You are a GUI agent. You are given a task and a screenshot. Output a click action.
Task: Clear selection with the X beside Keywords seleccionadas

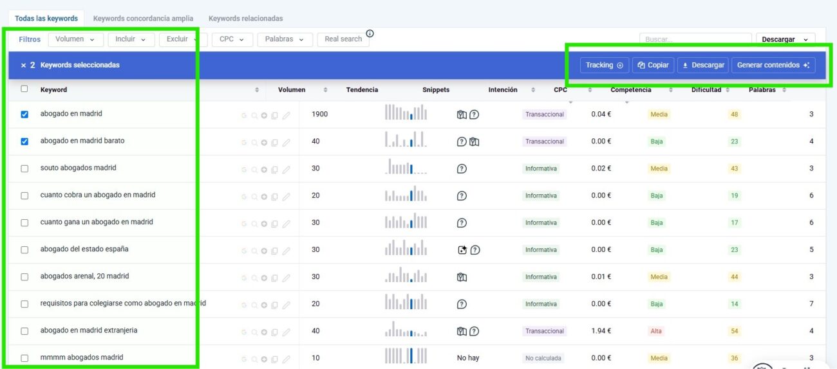point(23,65)
